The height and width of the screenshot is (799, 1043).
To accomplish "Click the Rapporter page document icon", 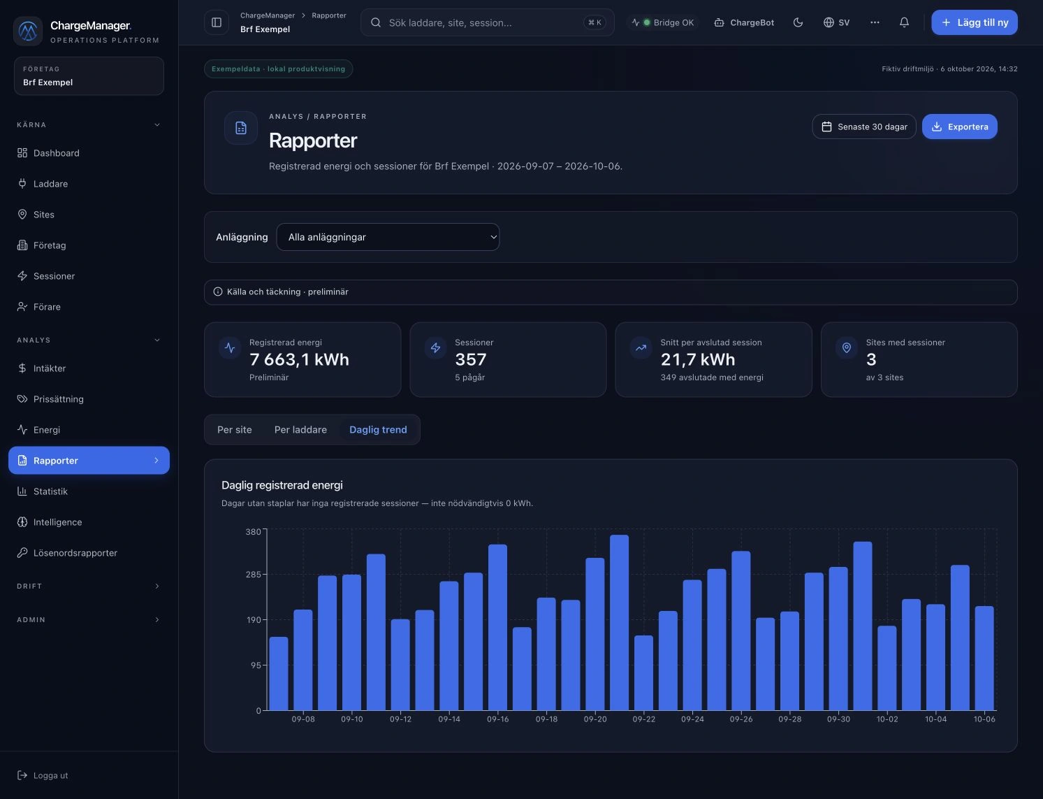I will tap(241, 128).
